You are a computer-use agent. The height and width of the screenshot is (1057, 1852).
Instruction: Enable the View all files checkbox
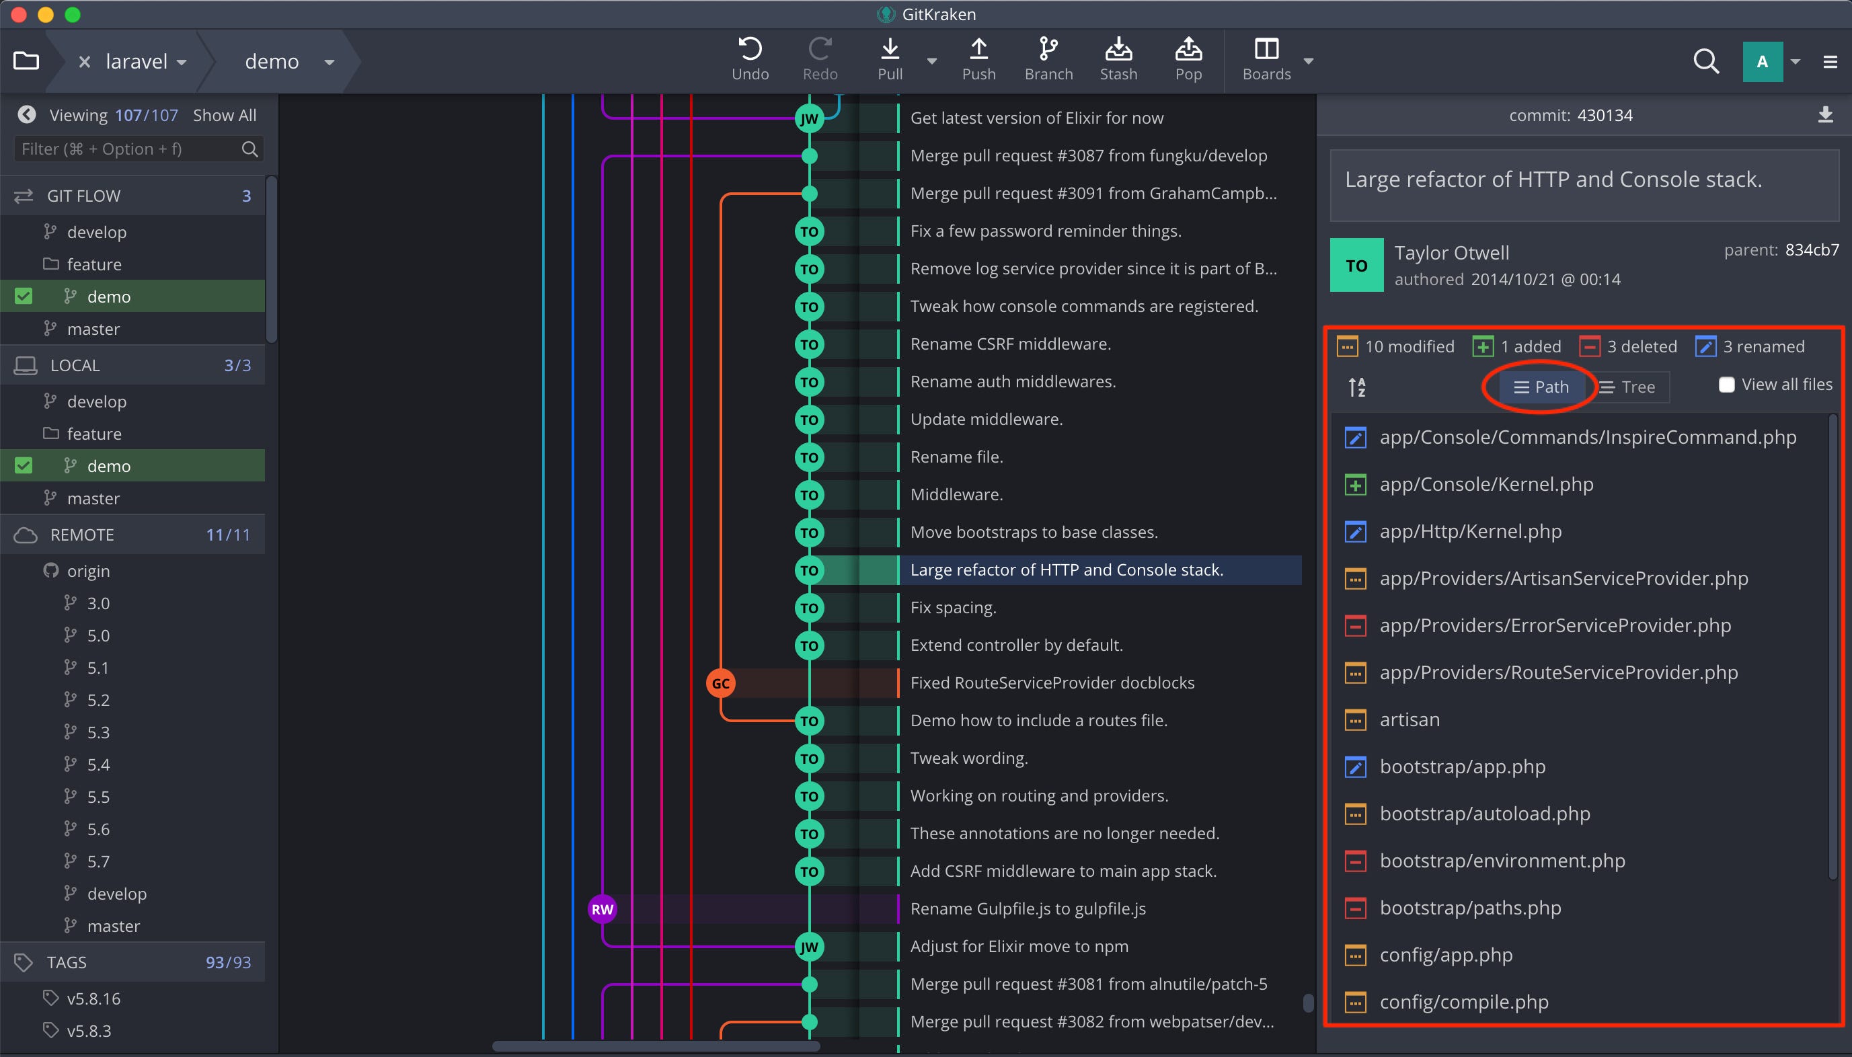pos(1726,385)
